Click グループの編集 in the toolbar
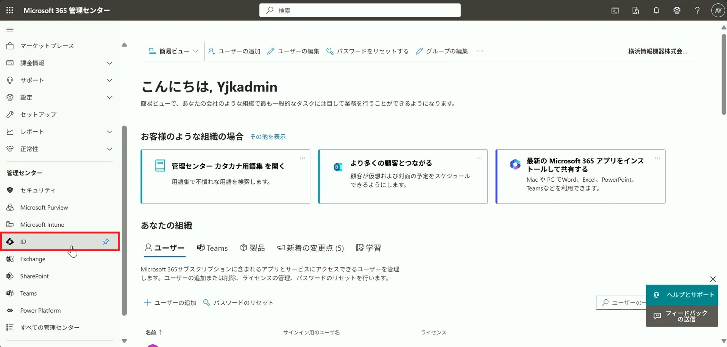The height and width of the screenshot is (347, 727). click(x=442, y=51)
